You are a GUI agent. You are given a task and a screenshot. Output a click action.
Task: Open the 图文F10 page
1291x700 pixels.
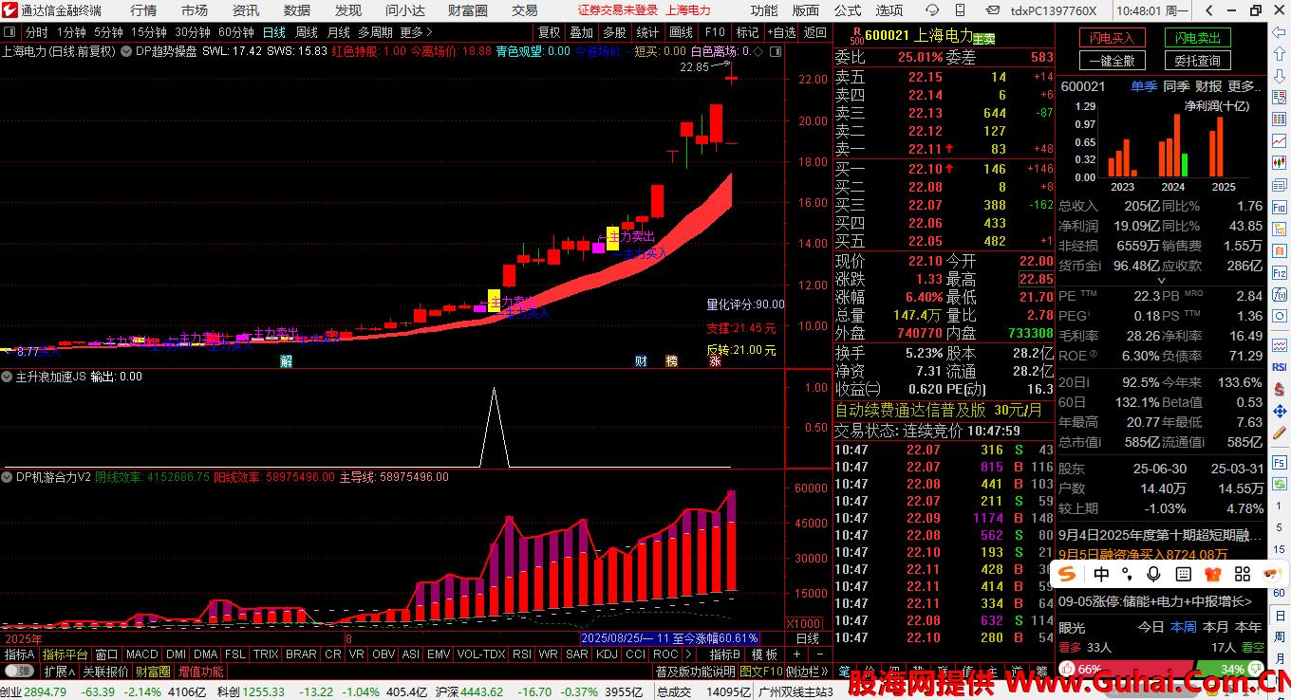pyautogui.click(x=761, y=672)
